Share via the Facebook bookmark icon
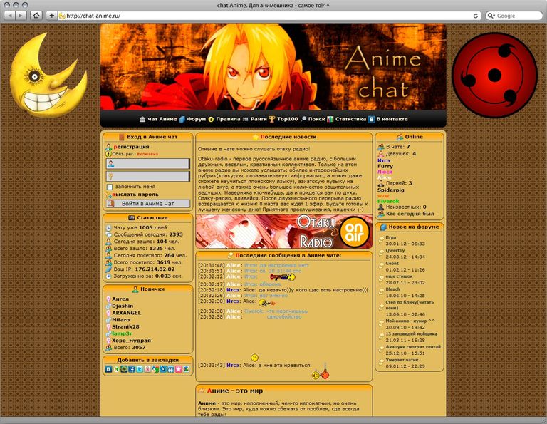Viewport: 547px width, 424px height. (x=131, y=369)
